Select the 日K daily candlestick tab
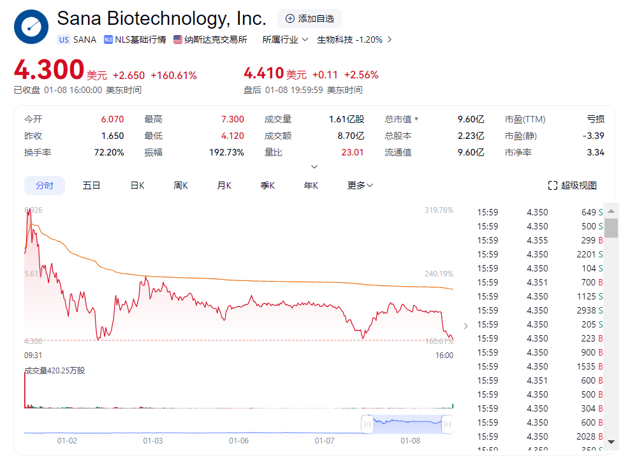623x460 pixels. point(137,185)
